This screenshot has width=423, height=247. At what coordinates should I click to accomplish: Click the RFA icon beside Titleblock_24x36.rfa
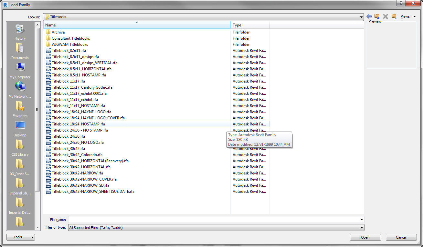point(48,136)
